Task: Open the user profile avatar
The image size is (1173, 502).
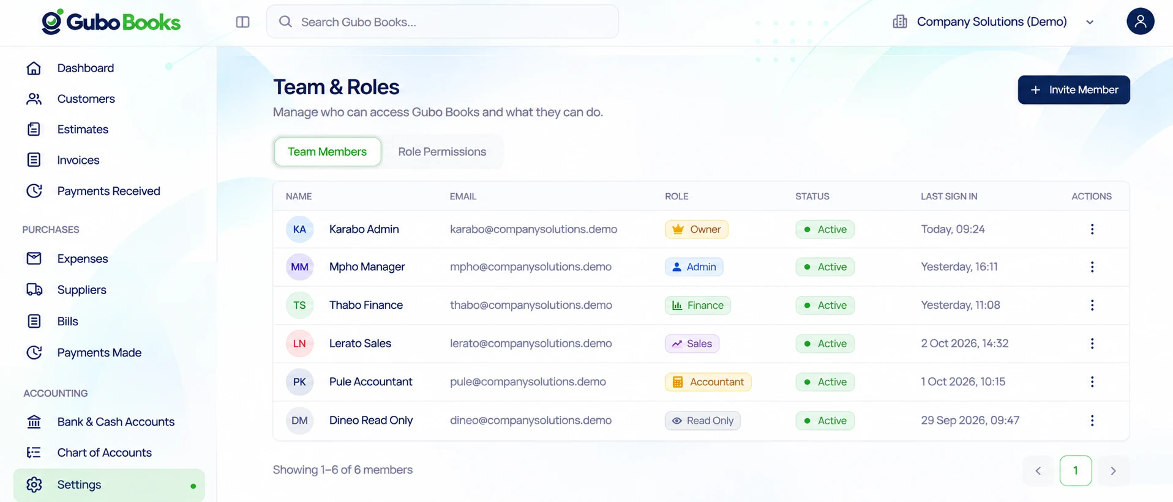Action: [x=1140, y=21]
